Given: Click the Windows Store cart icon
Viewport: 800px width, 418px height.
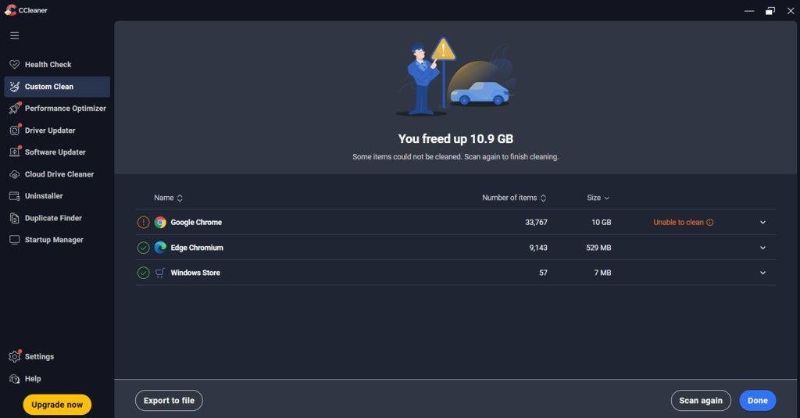Looking at the screenshot, I should (x=160, y=273).
